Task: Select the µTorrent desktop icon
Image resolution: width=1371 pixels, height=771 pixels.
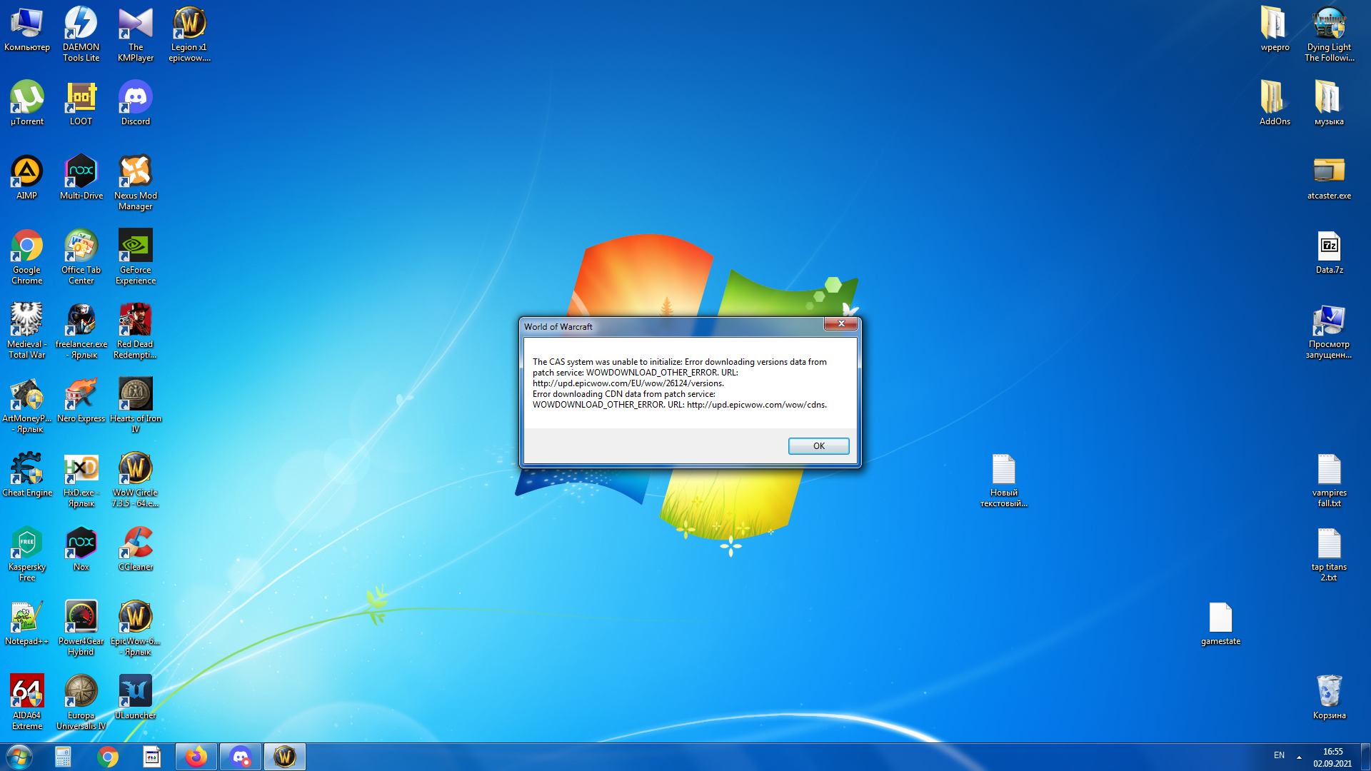Action: (27, 104)
